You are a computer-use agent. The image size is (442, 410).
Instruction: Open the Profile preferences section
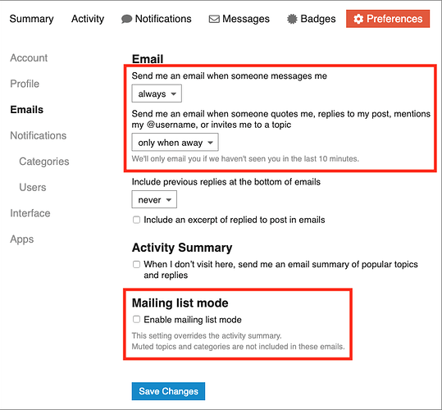25,84
